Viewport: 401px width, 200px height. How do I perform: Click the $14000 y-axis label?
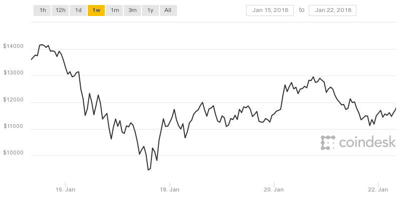[x=14, y=46]
